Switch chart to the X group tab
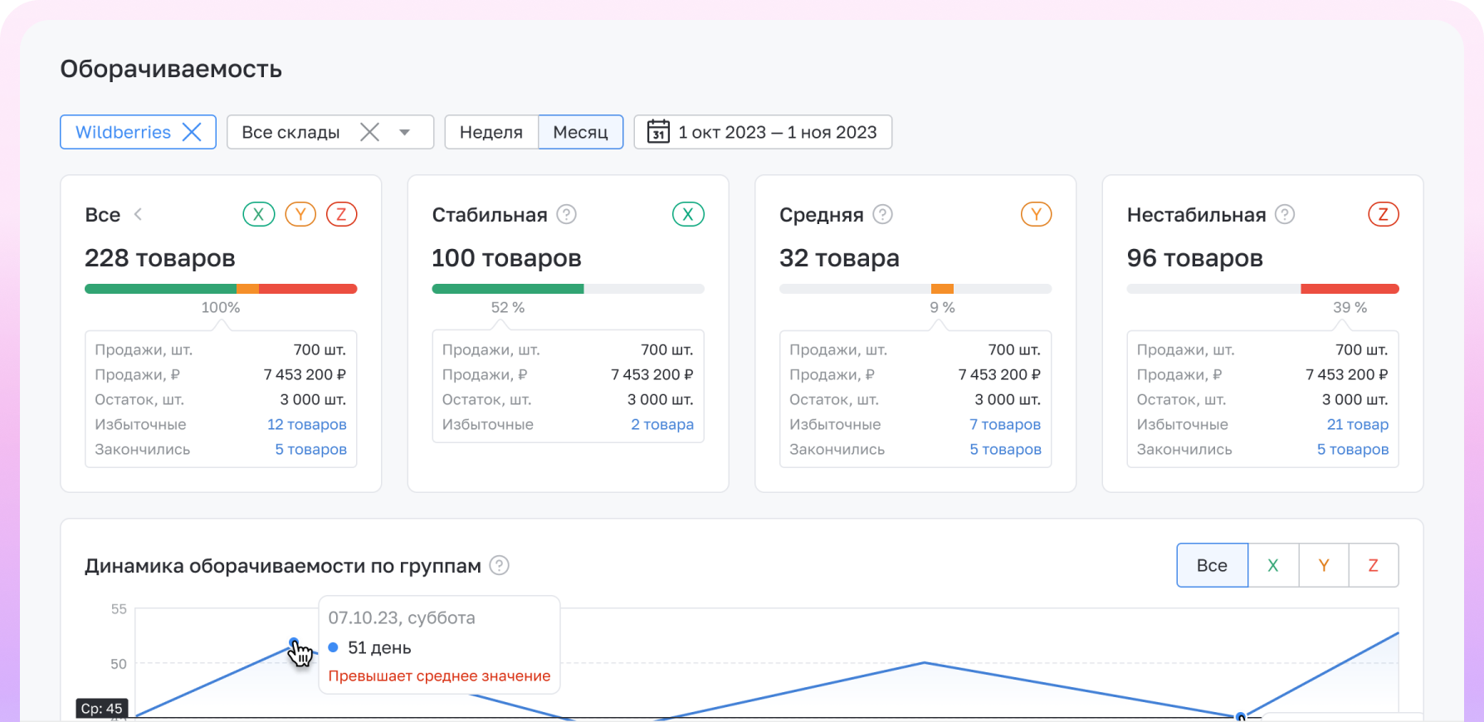The width and height of the screenshot is (1484, 722). coord(1273,565)
